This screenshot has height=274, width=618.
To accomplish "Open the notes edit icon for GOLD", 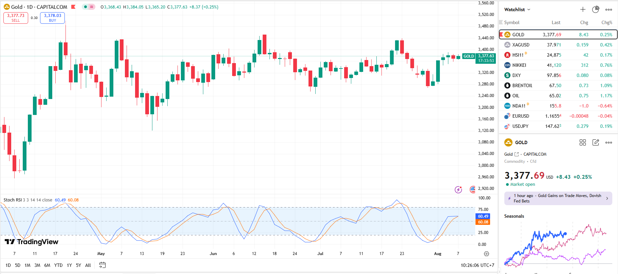I will [596, 142].
